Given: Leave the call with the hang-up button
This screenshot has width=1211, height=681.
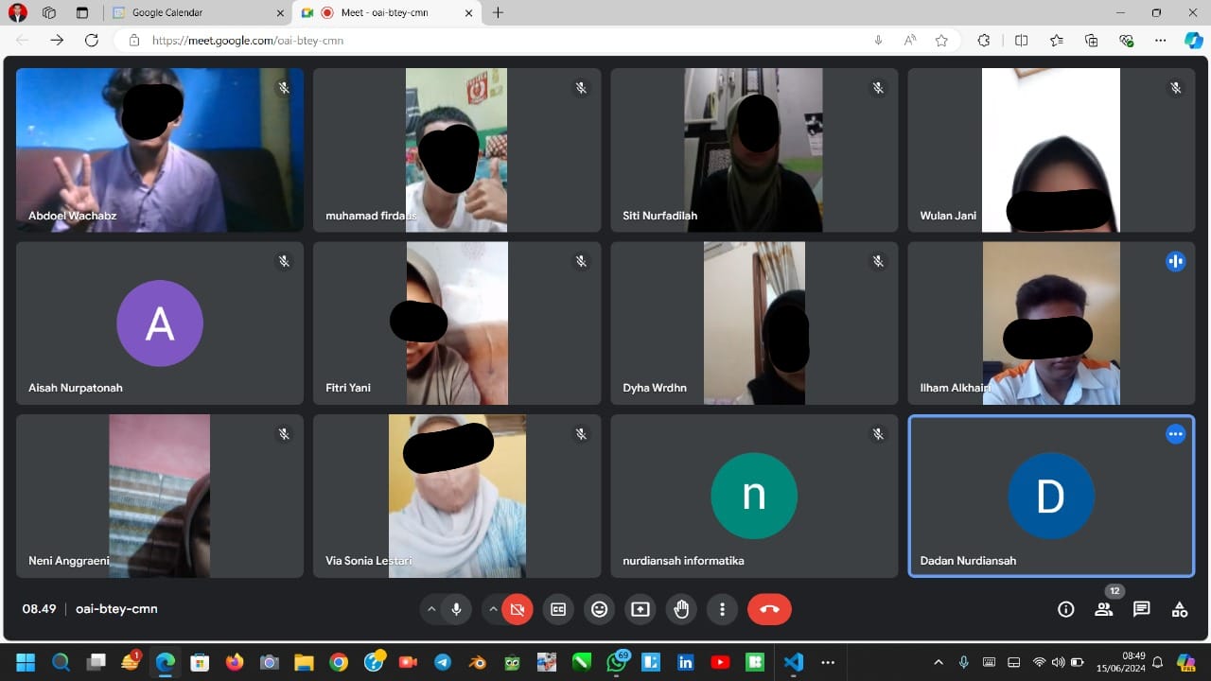Looking at the screenshot, I should point(769,609).
